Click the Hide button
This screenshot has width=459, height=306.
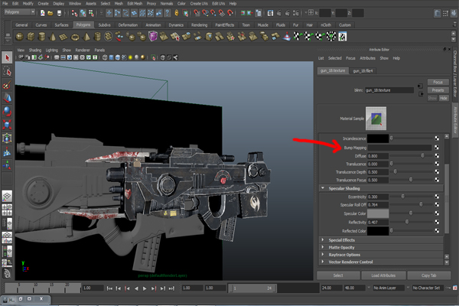click(x=444, y=98)
